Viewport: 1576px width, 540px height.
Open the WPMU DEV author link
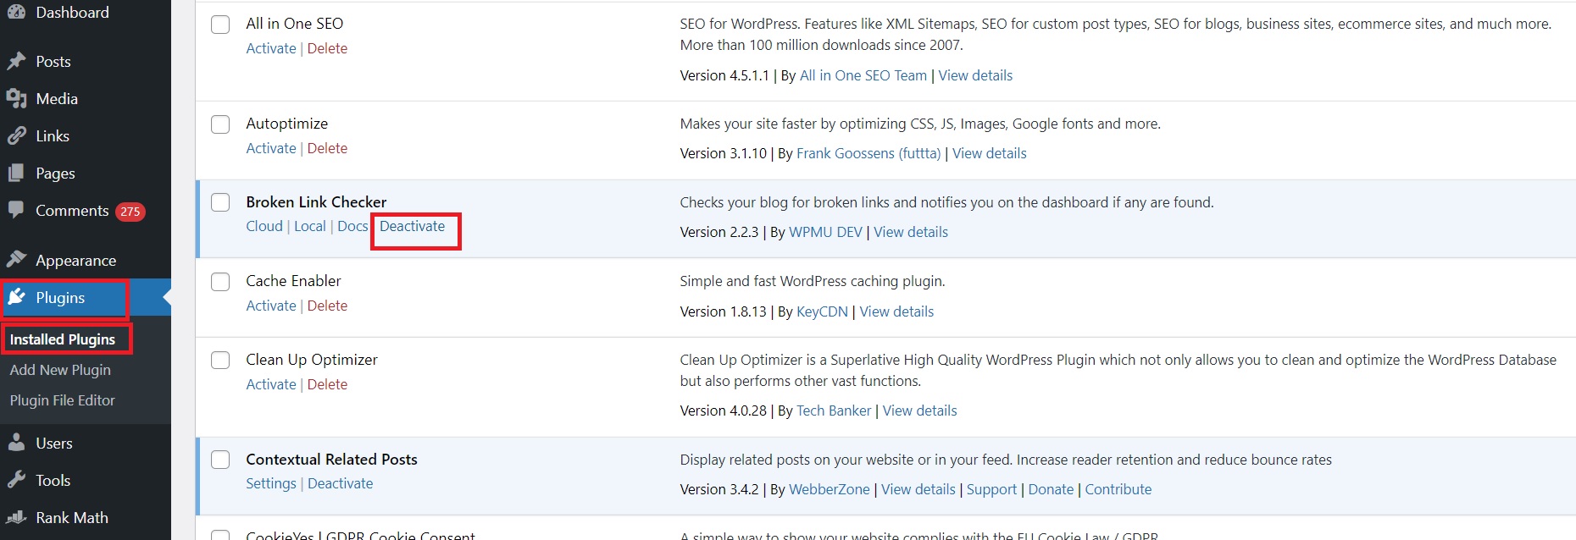(x=825, y=232)
